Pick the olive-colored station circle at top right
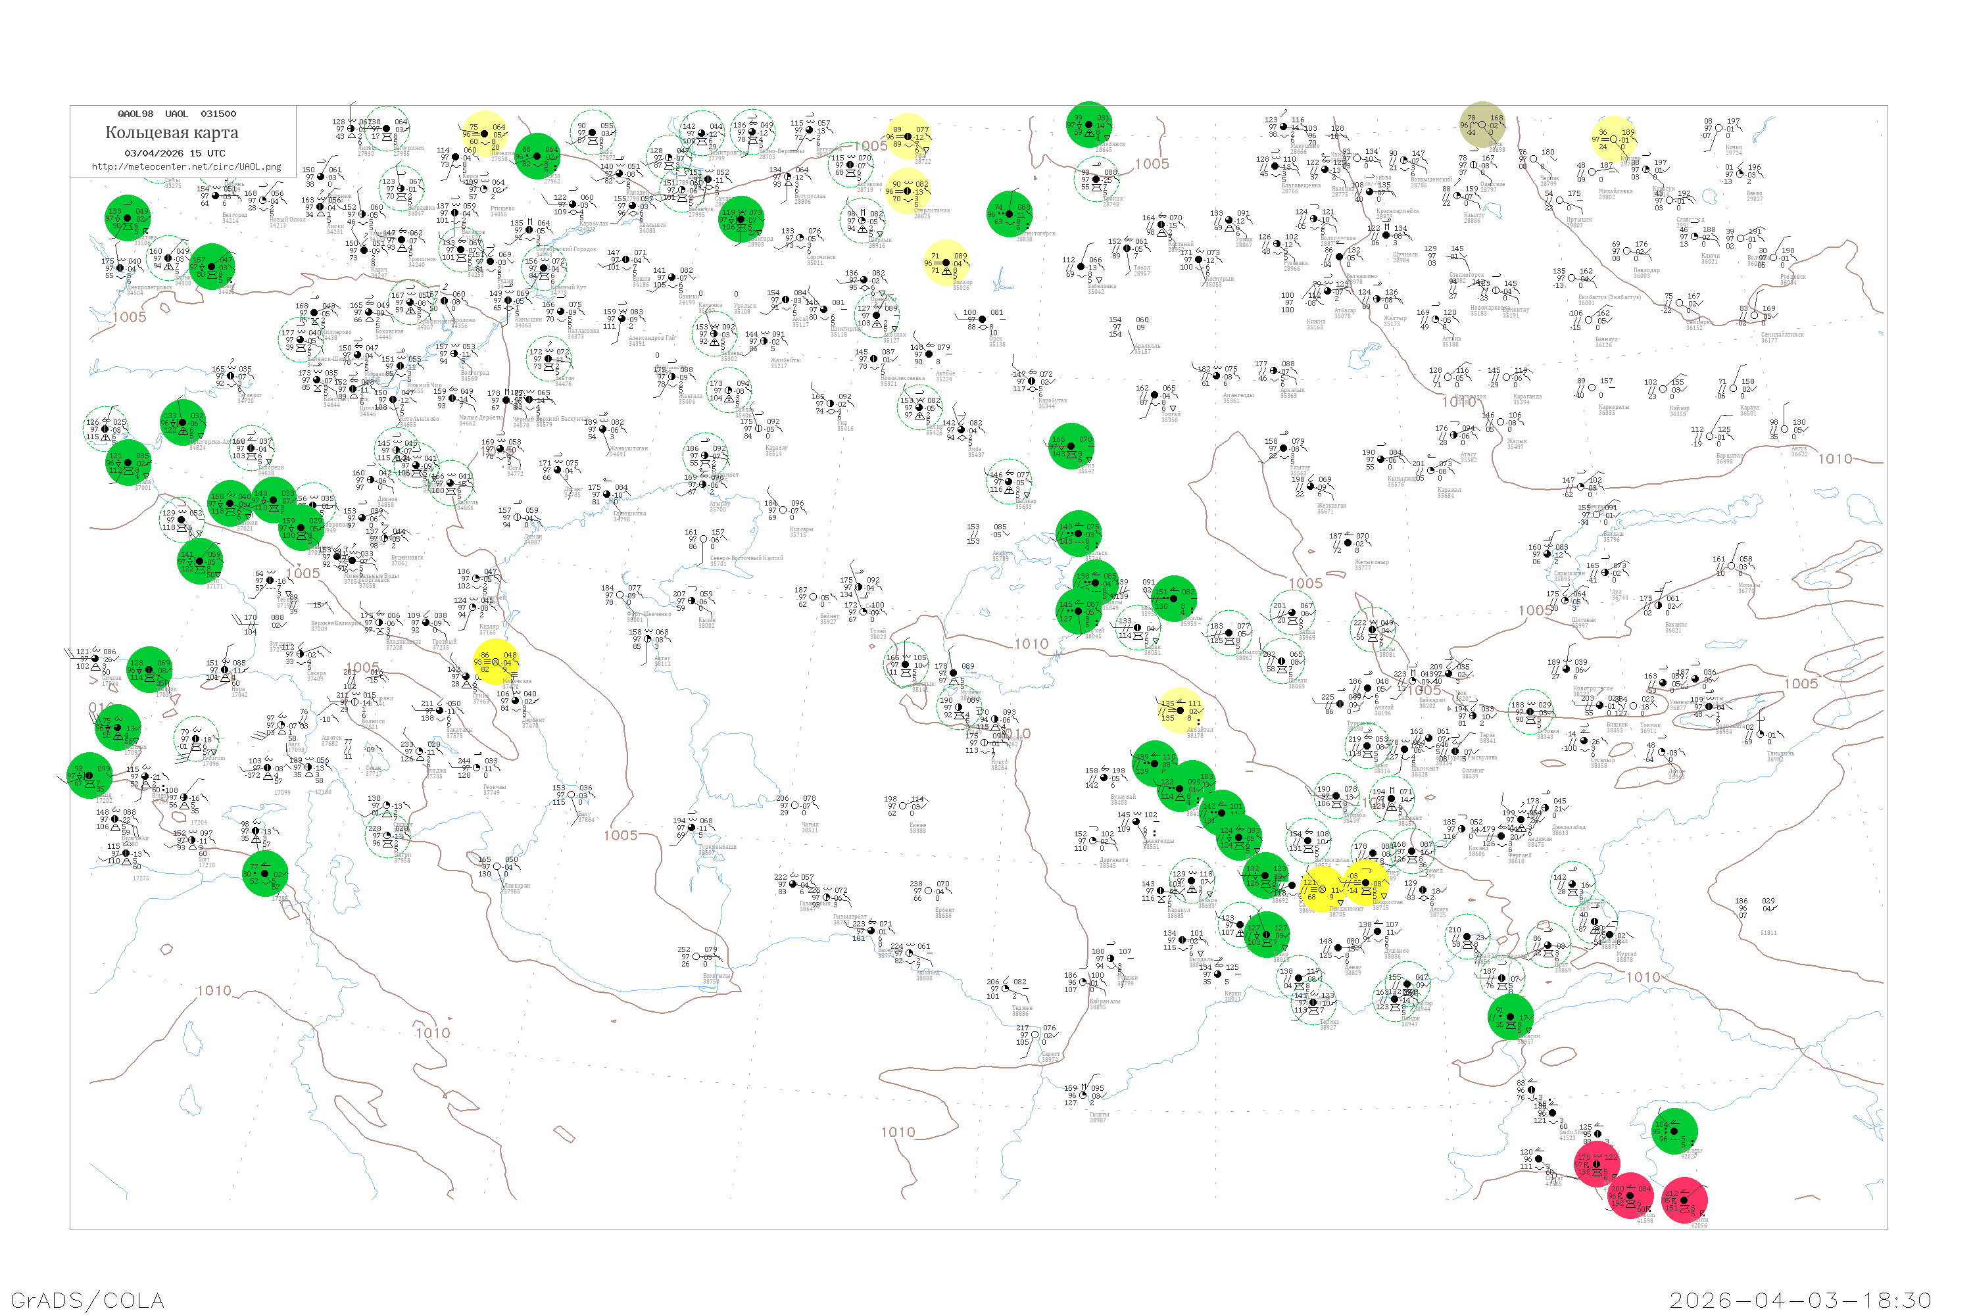1973x1315 pixels. point(1482,124)
